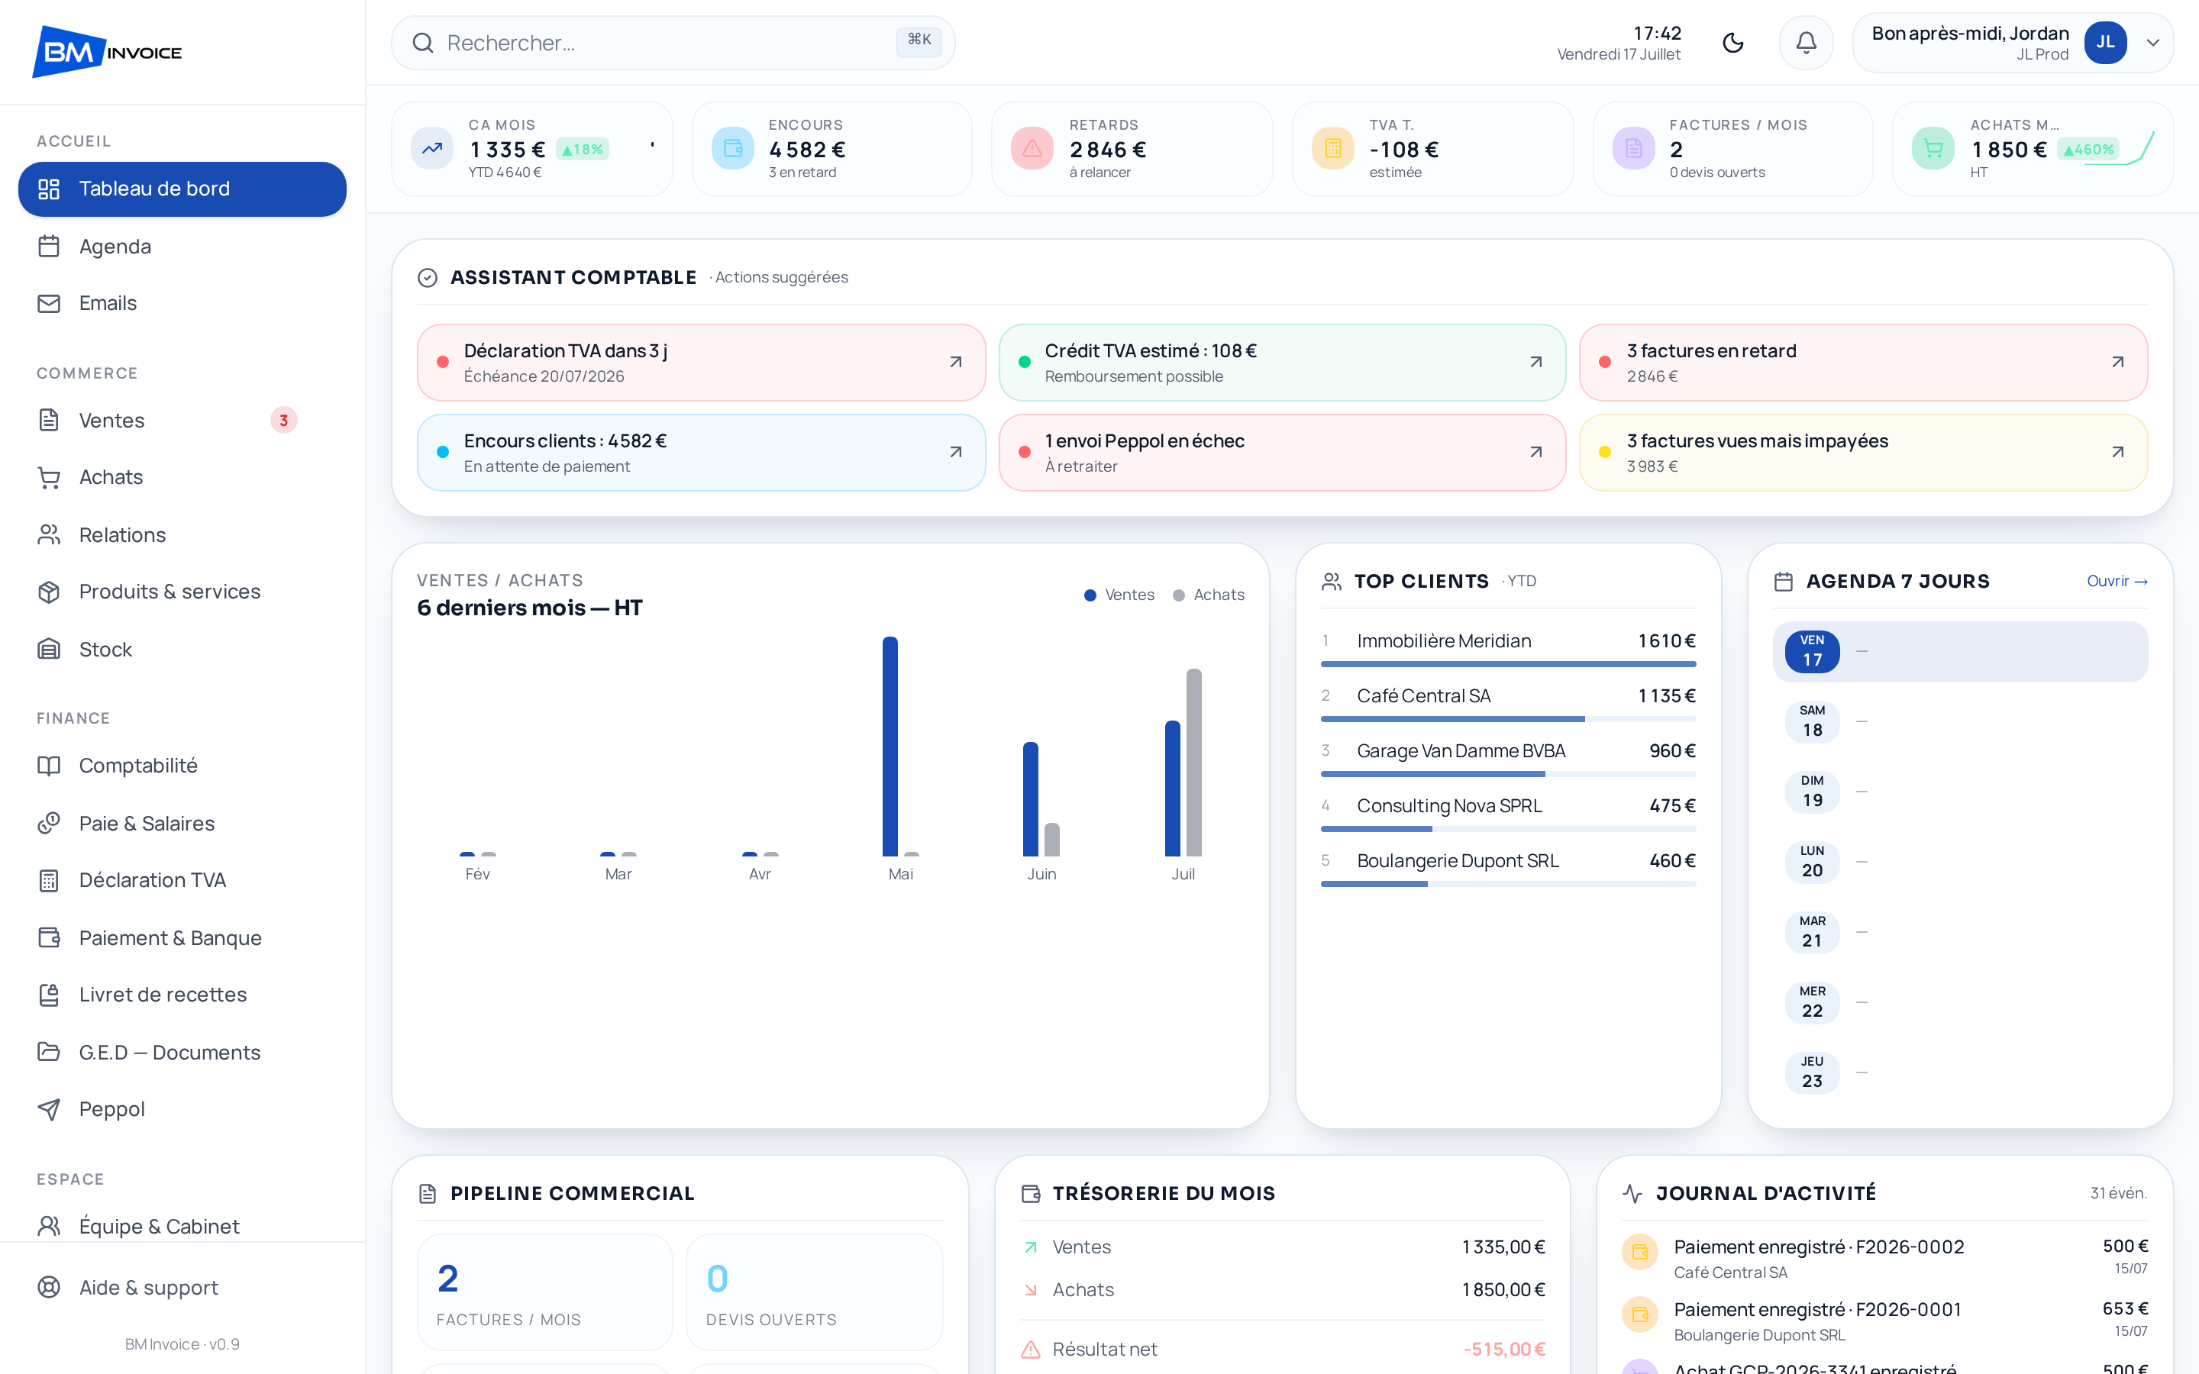Image resolution: width=2199 pixels, height=1374 pixels.
Task: Click the Factures / Mois document icon
Action: tap(1633, 148)
